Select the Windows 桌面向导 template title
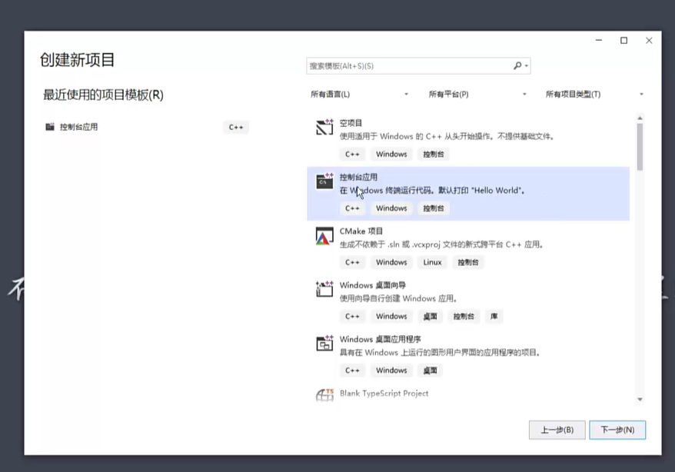Image resolution: width=675 pixels, height=472 pixels. click(x=373, y=285)
